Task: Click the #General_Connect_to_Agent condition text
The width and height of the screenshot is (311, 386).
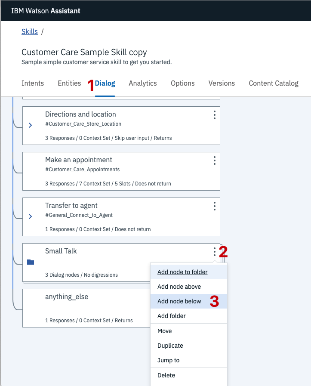Action: click(79, 215)
